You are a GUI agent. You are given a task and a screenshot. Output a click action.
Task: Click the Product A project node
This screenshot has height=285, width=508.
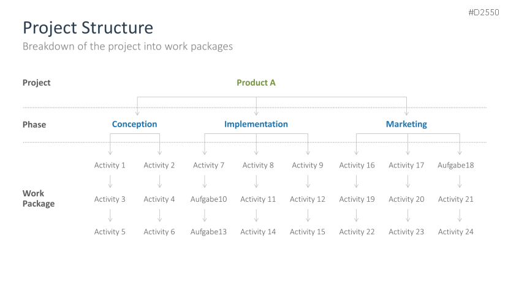point(256,83)
